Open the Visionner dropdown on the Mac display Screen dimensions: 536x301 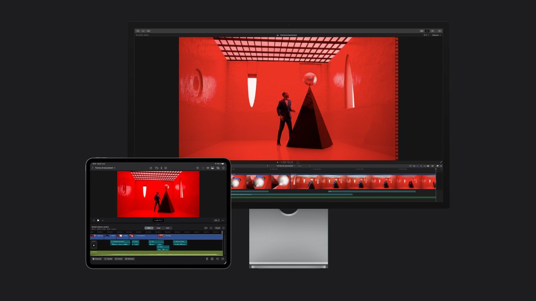[436, 35]
